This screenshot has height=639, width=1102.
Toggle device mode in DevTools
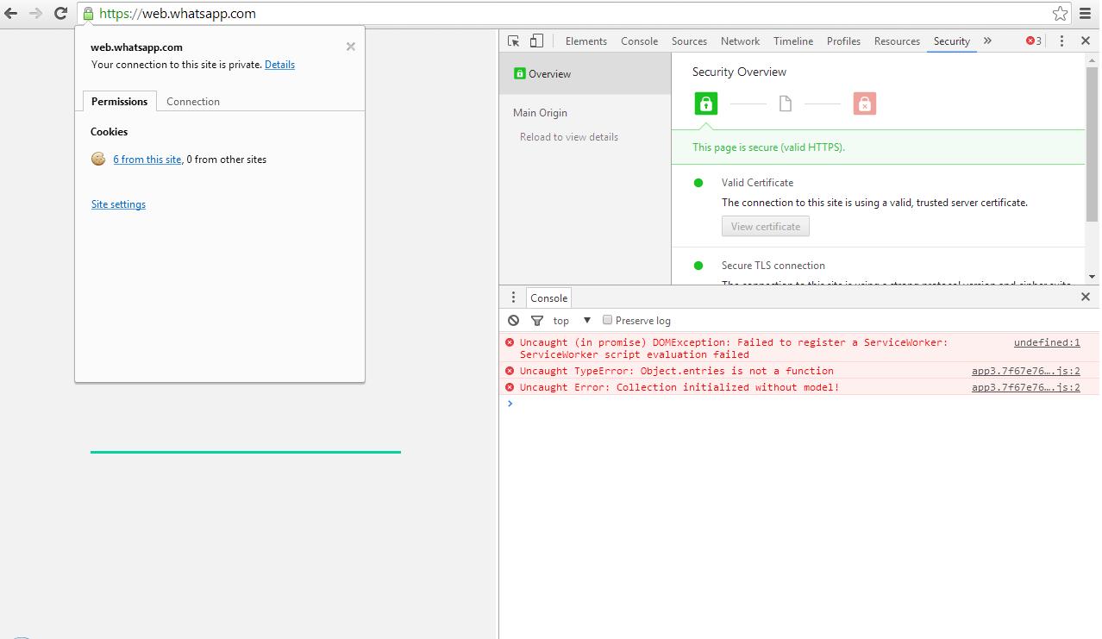point(536,41)
